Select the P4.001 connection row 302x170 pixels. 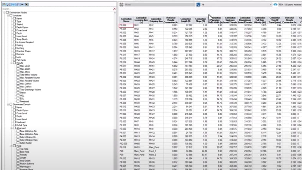click(x=210, y=140)
